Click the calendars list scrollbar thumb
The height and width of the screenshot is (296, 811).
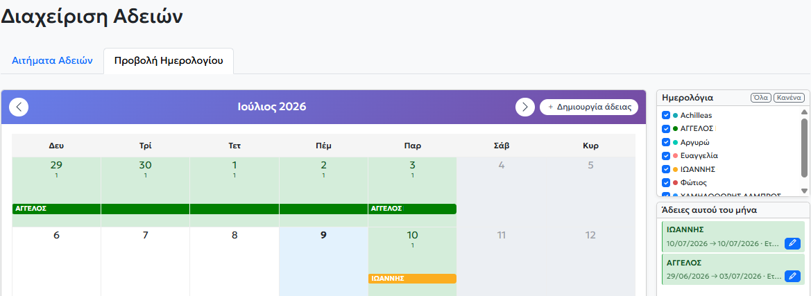point(804,147)
